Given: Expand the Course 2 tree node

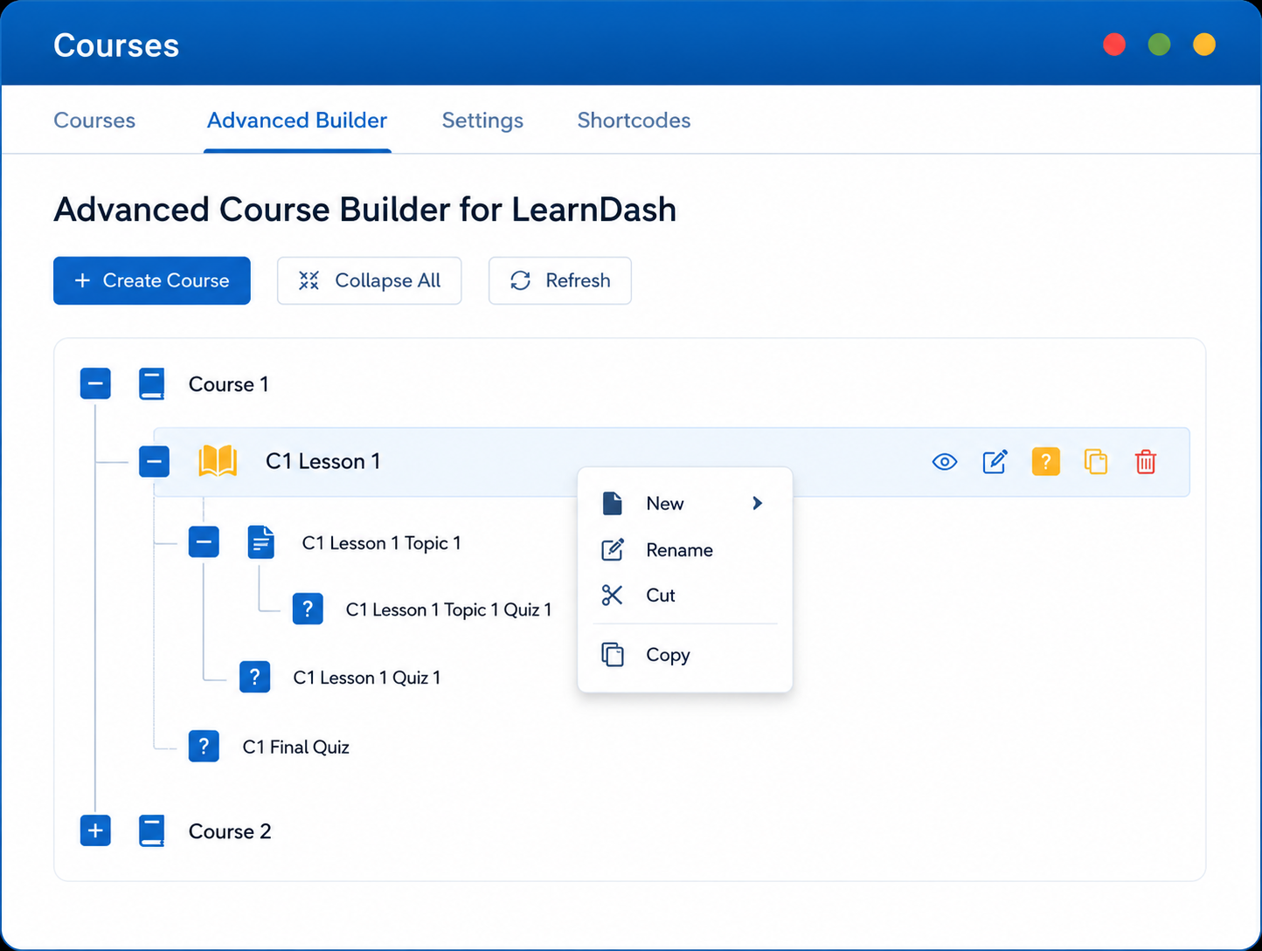Looking at the screenshot, I should pyautogui.click(x=95, y=830).
